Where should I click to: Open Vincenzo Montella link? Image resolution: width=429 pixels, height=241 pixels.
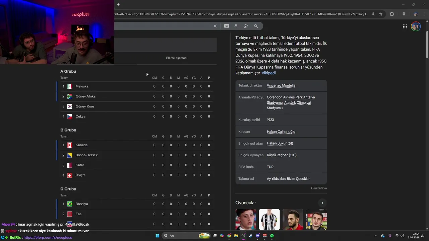[x=281, y=85]
